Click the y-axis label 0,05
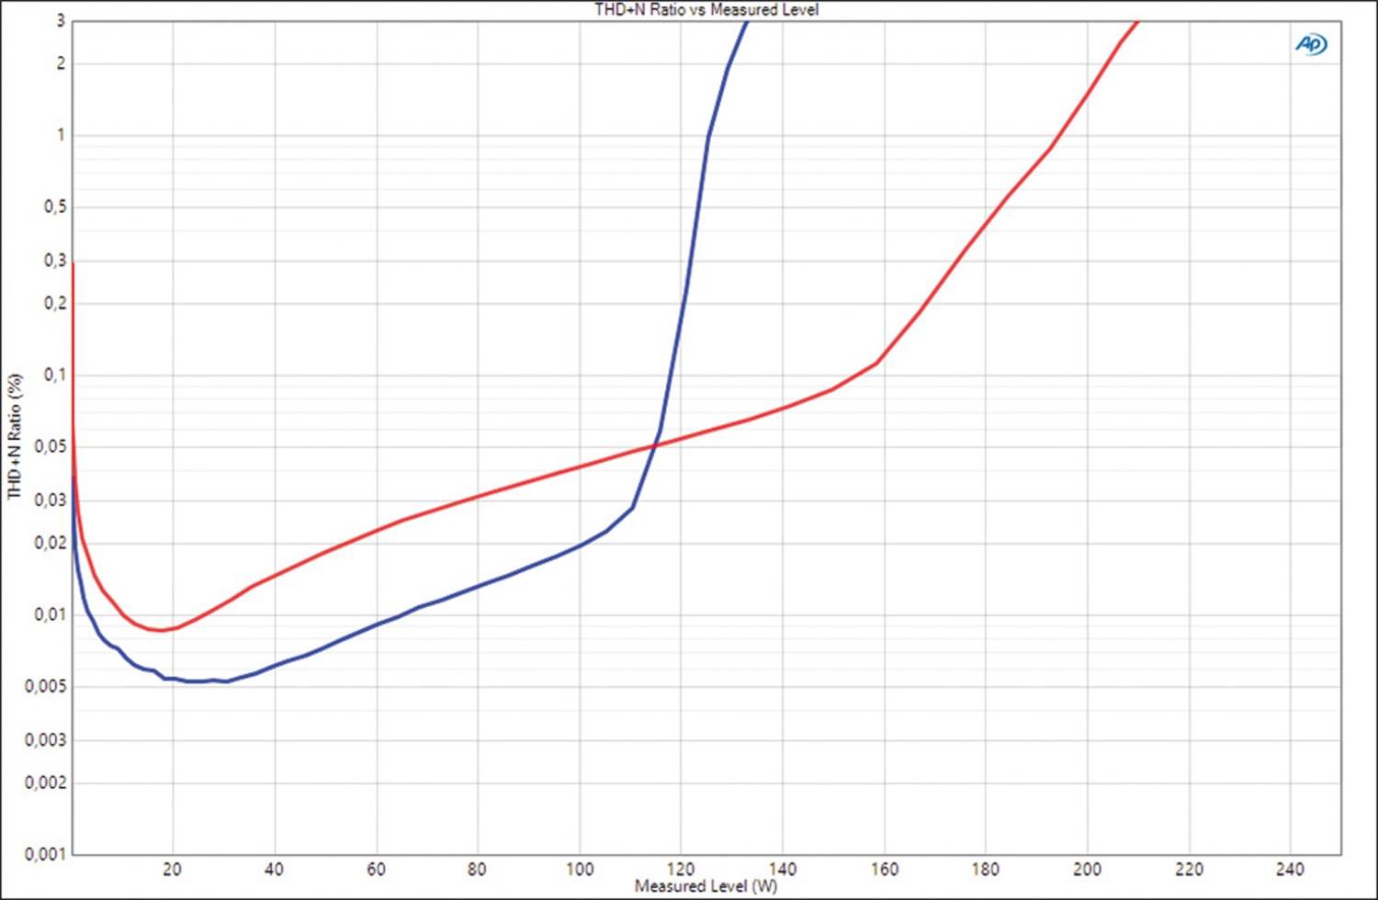This screenshot has width=1378, height=900. [x=51, y=446]
